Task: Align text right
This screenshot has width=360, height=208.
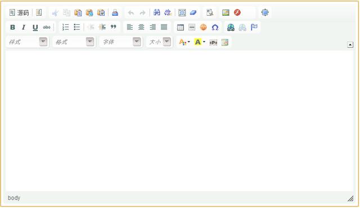Action: 152,28
